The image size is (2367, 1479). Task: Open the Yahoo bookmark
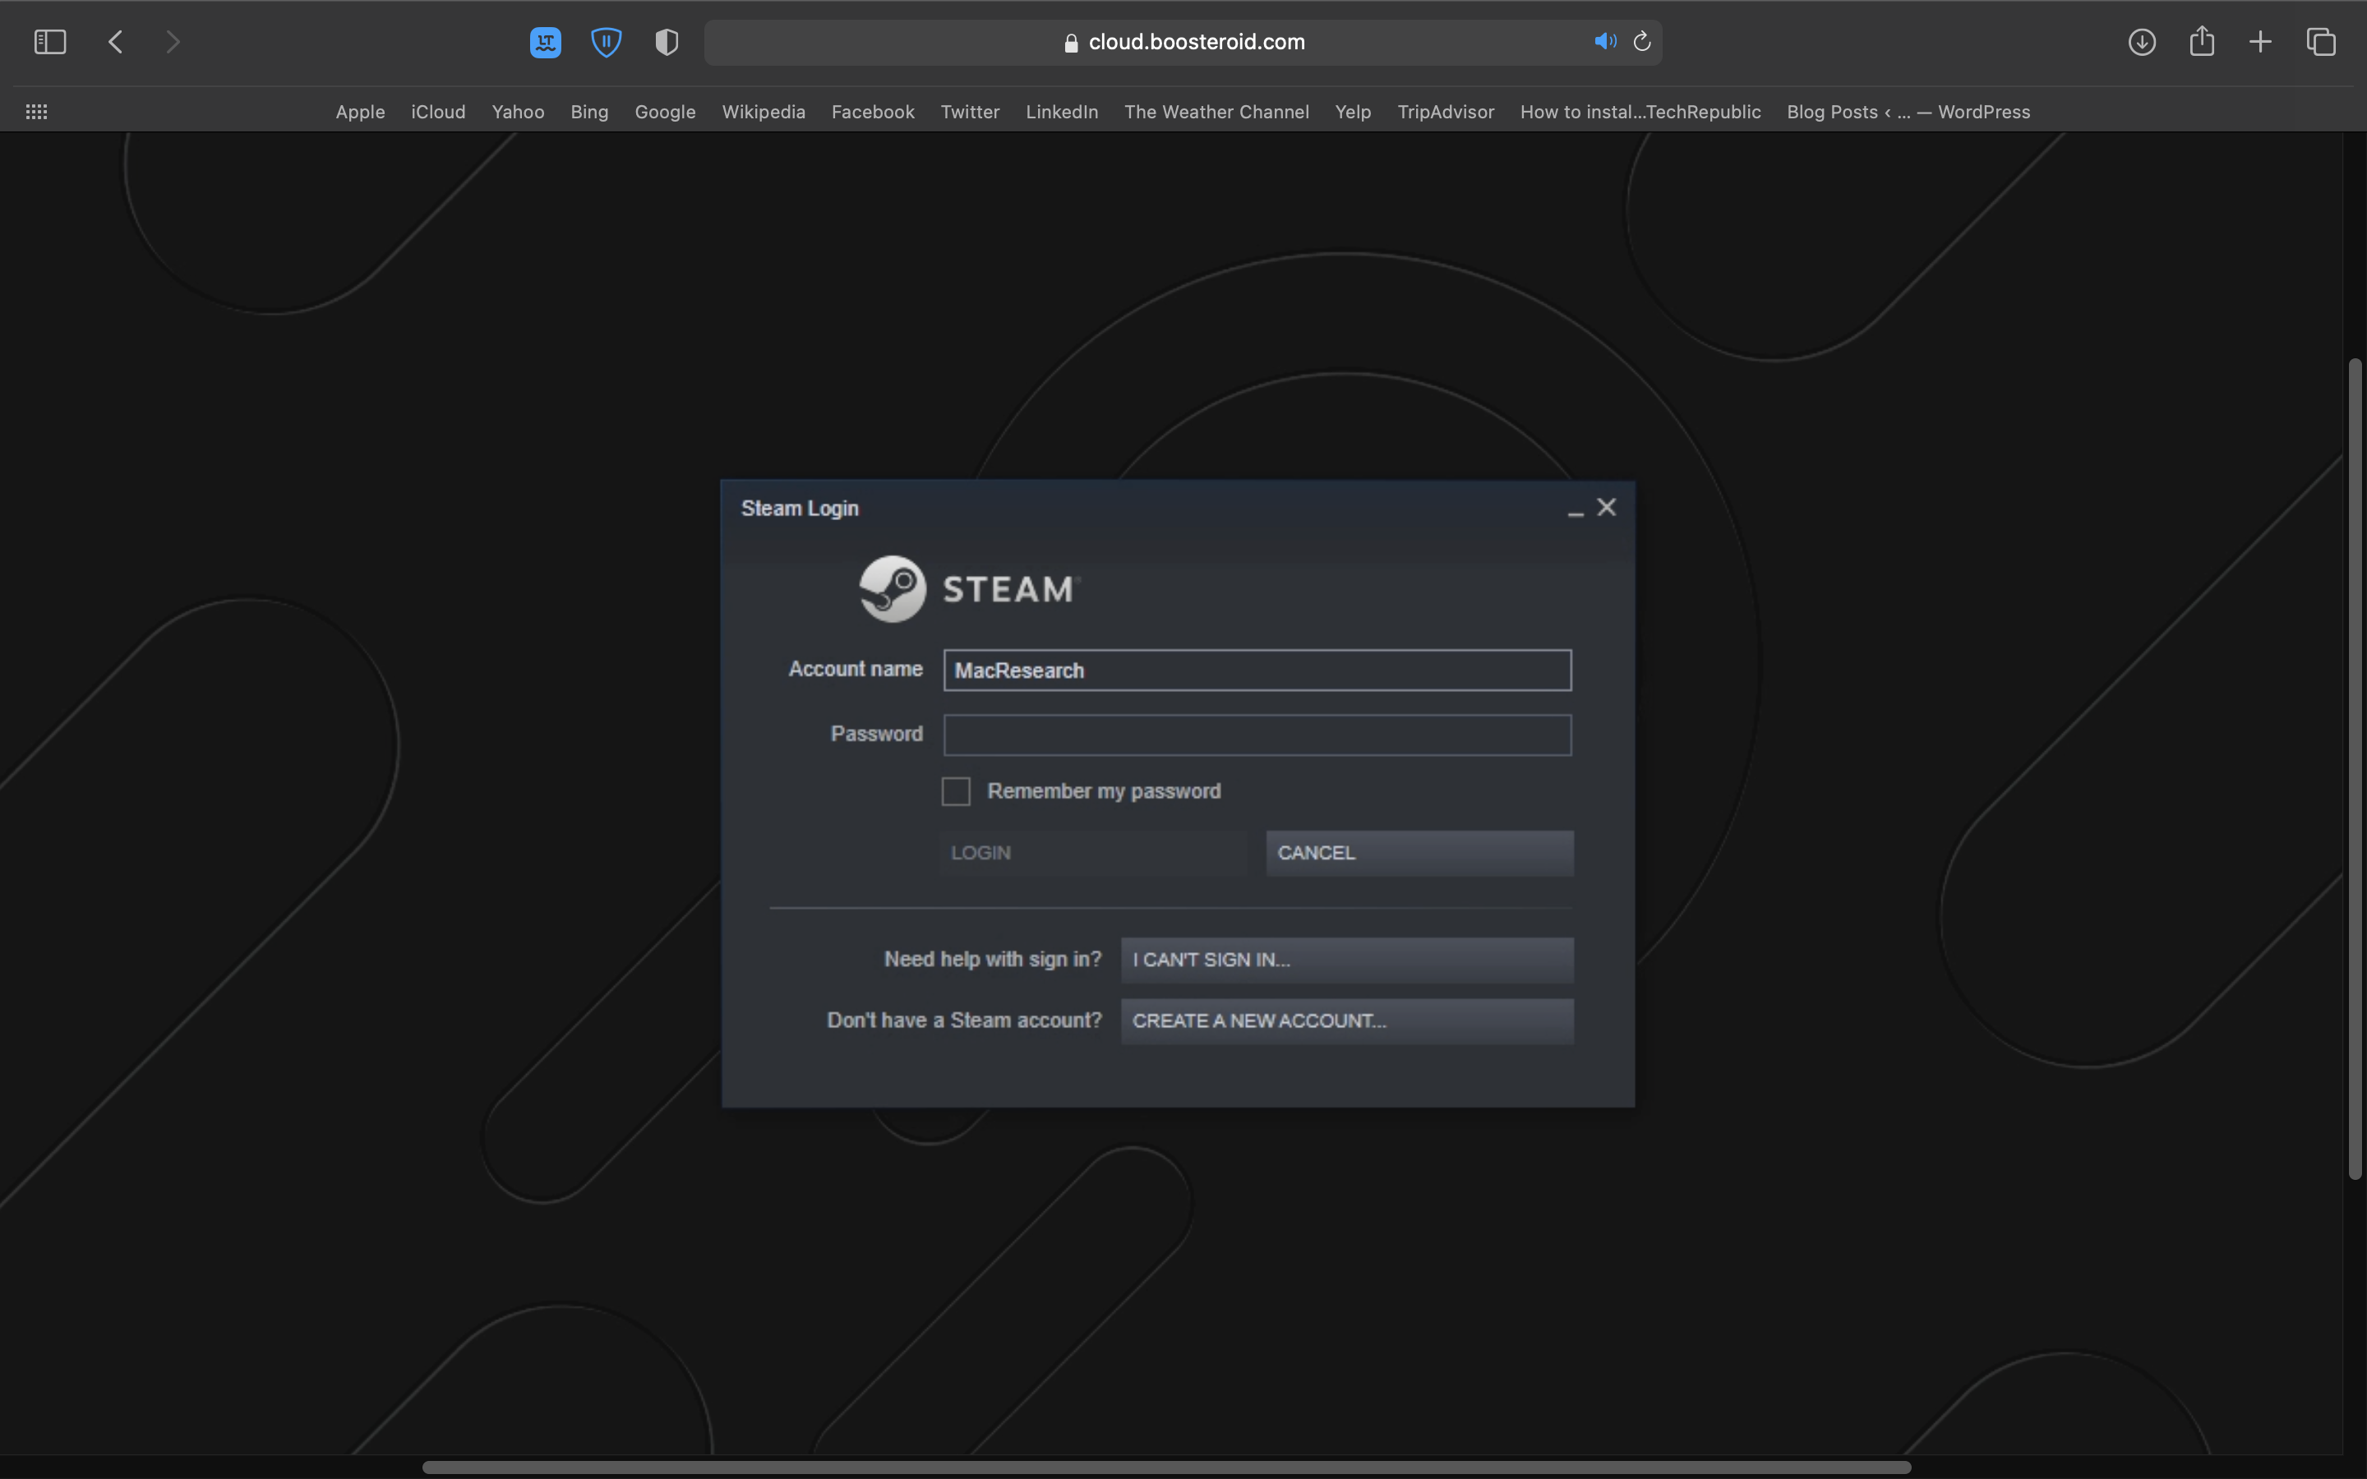pos(519,112)
